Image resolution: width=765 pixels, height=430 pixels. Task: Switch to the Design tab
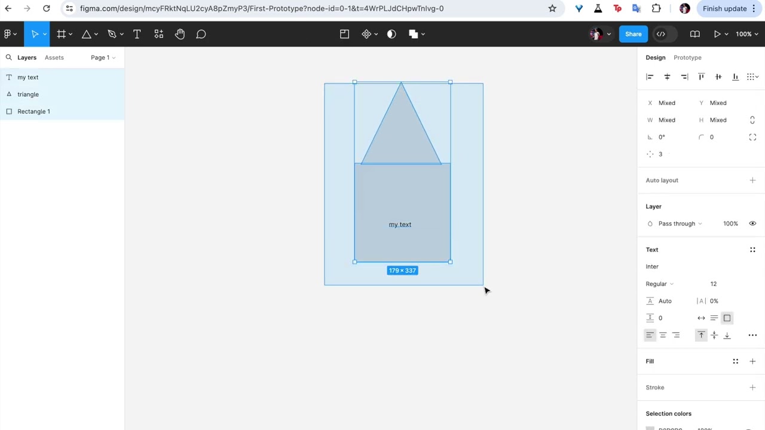[656, 57]
